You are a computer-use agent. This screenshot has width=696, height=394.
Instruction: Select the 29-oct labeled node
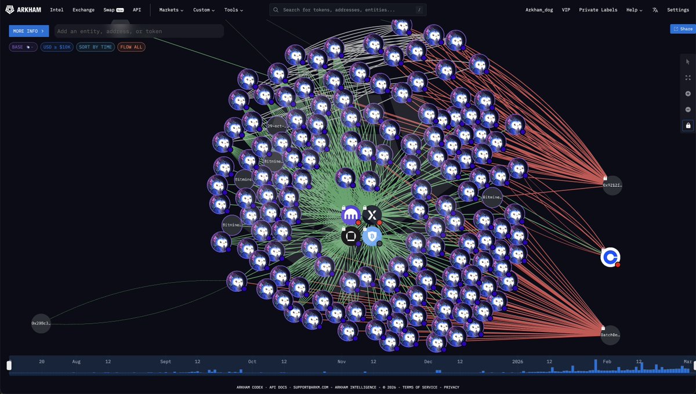point(277,126)
